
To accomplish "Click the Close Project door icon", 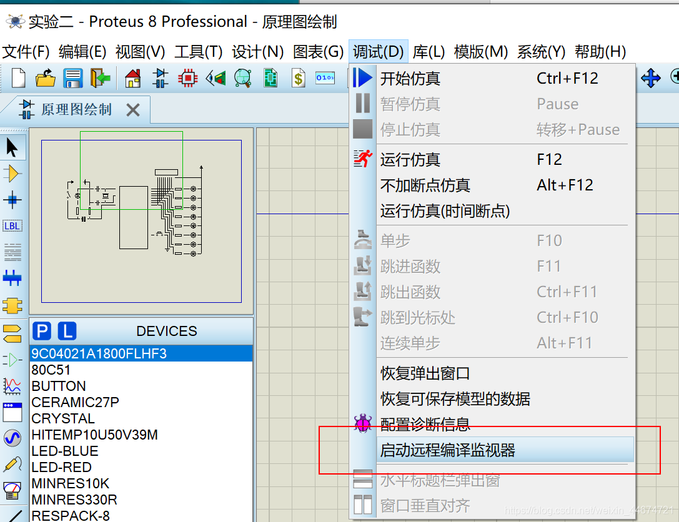I will tap(100, 78).
